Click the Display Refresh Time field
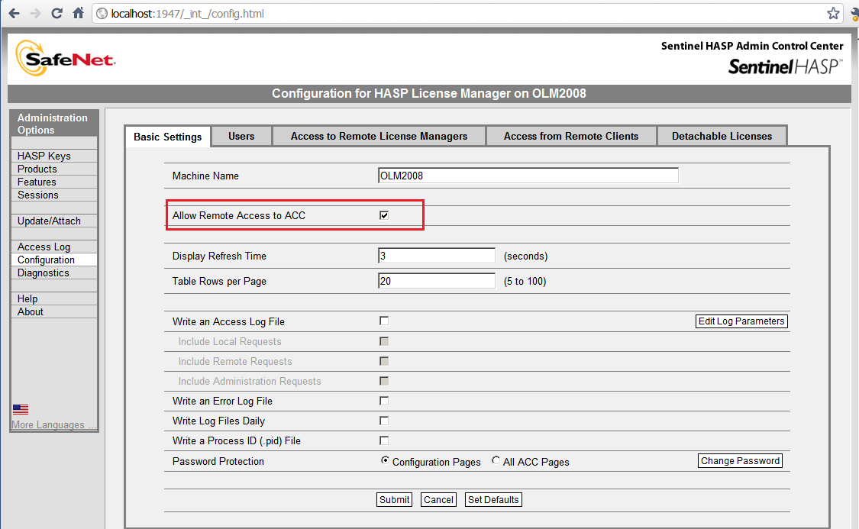Screen dimensions: 859x529 (437, 256)
